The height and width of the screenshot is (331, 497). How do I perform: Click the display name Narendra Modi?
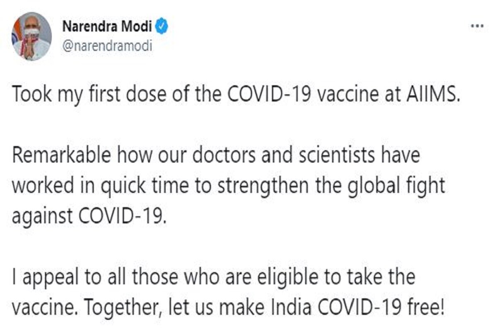pos(107,28)
